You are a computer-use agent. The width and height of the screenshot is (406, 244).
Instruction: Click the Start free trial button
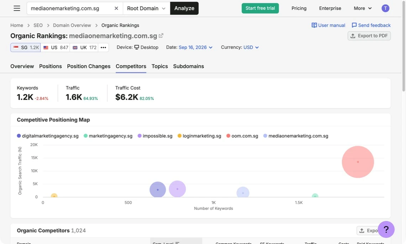(x=260, y=8)
